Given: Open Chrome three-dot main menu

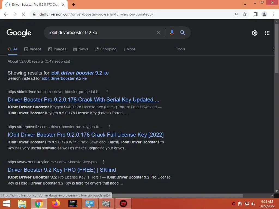Looking at the screenshot, I should [x=273, y=14].
